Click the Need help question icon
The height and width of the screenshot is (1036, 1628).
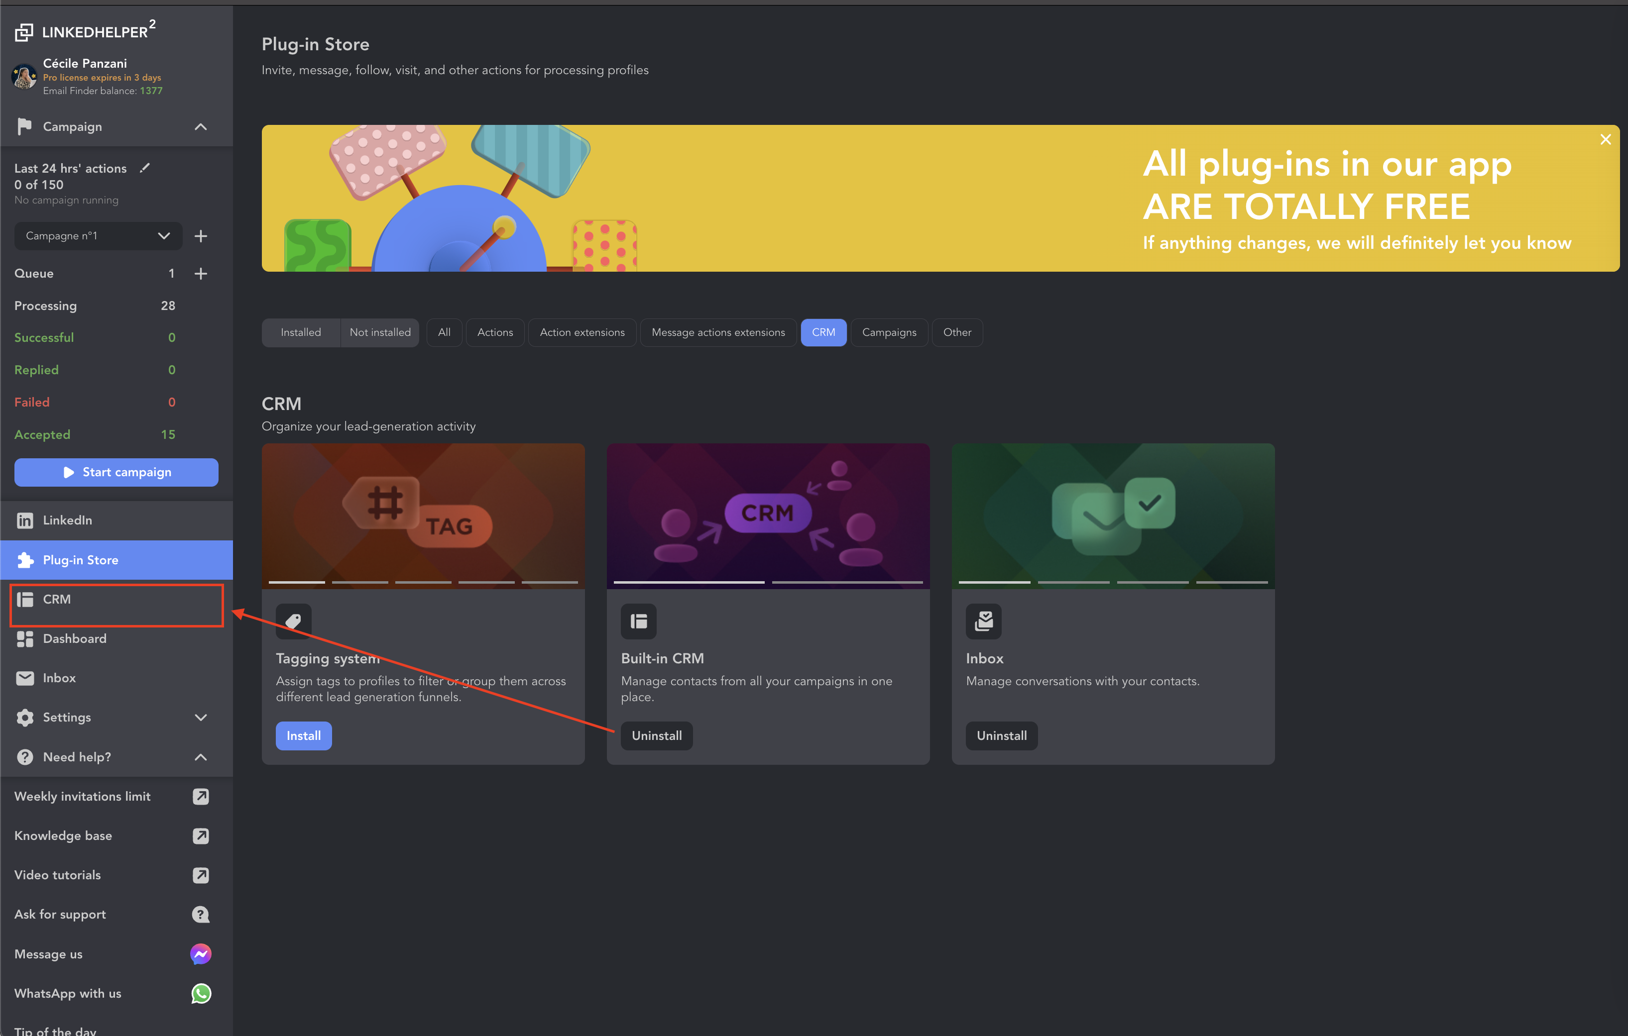[x=25, y=757]
